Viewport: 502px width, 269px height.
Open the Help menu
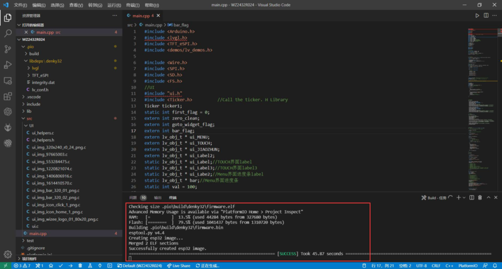click(152, 5)
